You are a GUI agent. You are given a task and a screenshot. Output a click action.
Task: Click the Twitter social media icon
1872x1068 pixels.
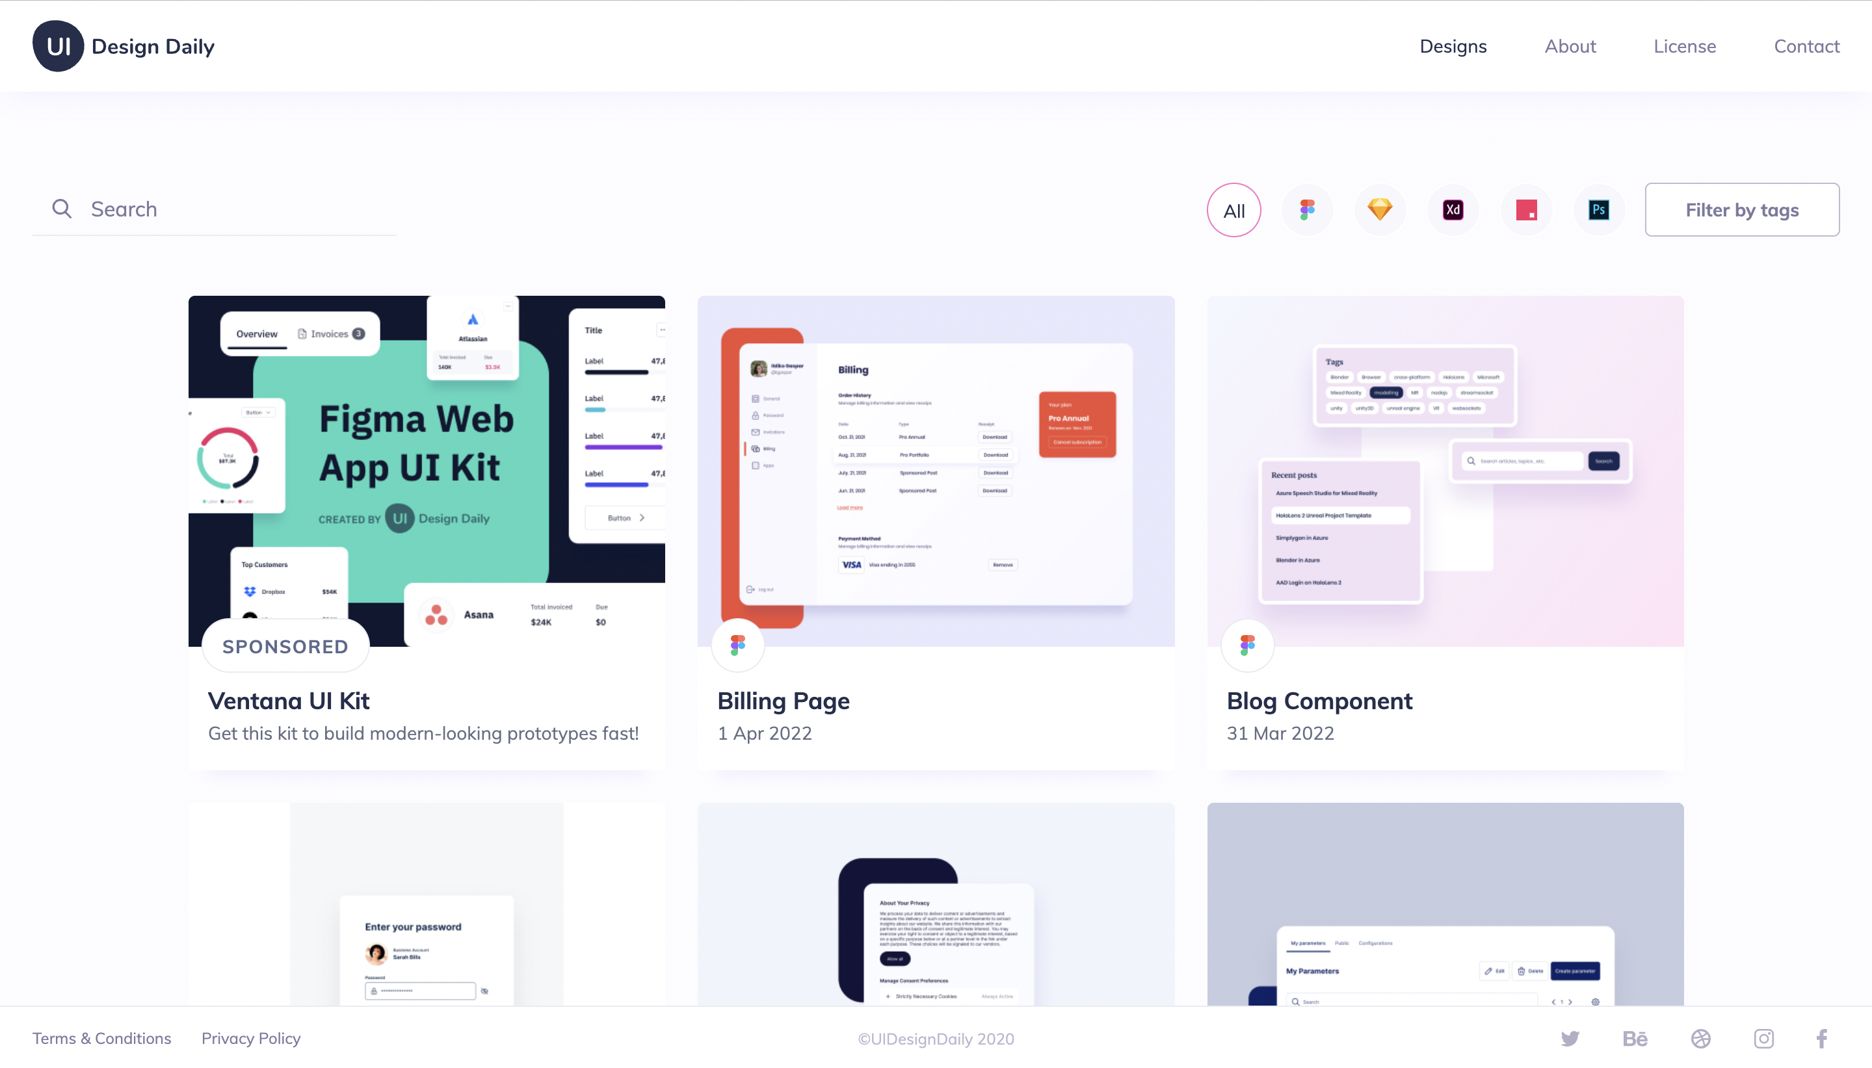1571,1039
